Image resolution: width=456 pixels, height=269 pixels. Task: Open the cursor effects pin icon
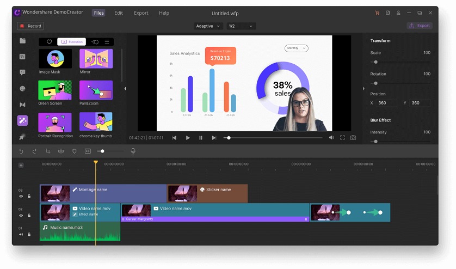pos(22,137)
